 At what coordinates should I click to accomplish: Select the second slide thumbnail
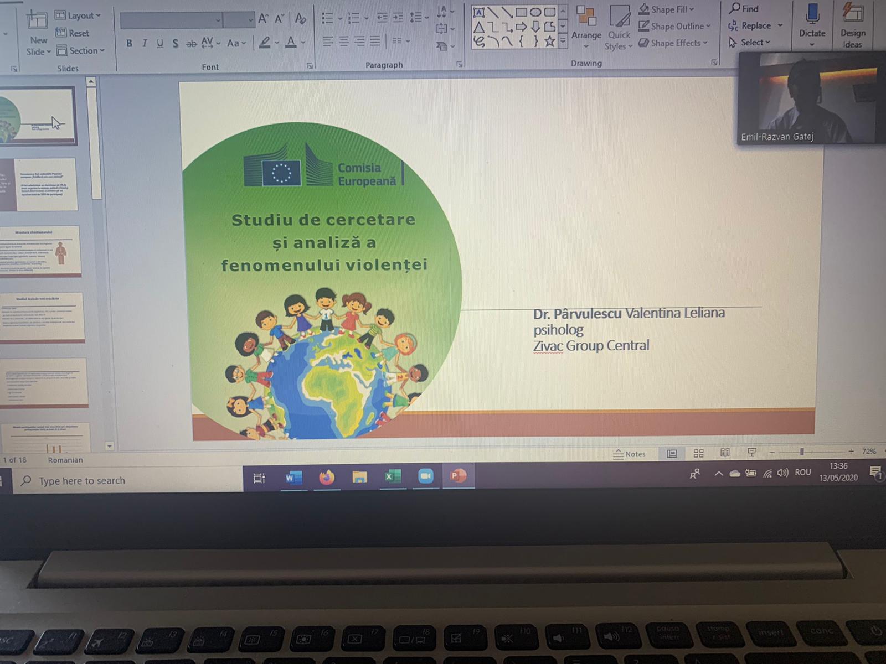point(45,184)
